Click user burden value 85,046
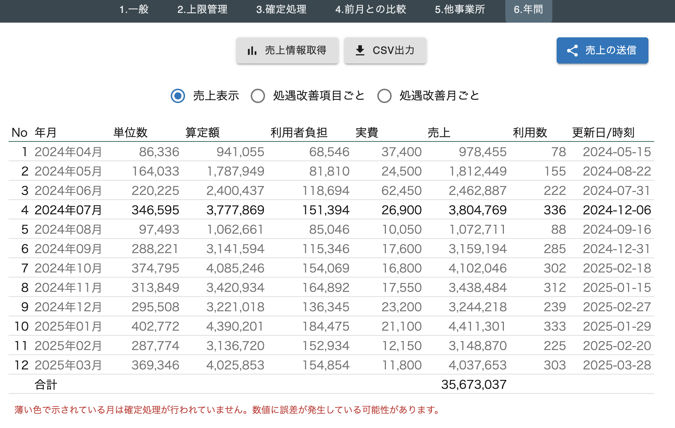Viewport: 675px width, 428px height. 329,229
